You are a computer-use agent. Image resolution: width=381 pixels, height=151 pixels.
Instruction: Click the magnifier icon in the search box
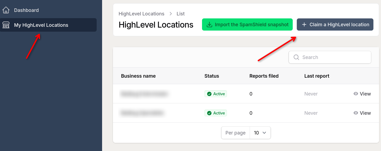click(296, 57)
